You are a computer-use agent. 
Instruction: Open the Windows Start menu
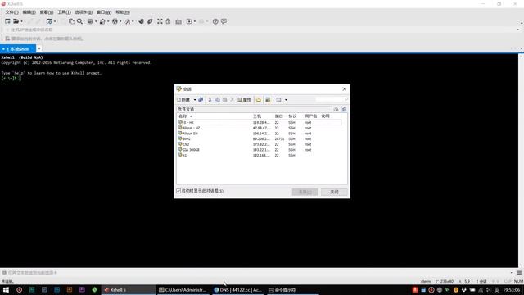pos(6,289)
